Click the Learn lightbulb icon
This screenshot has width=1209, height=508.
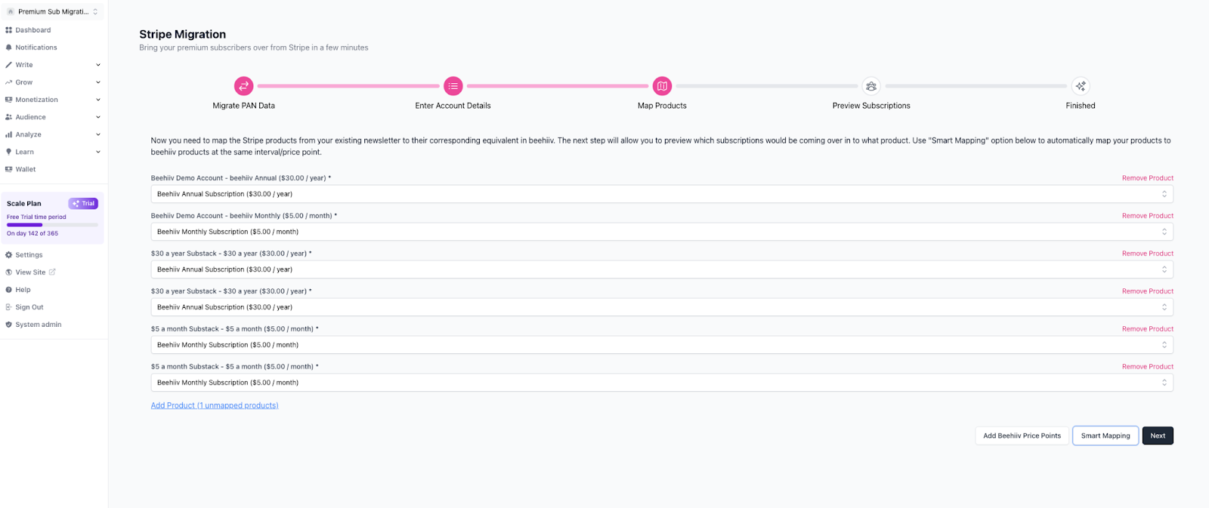pyautogui.click(x=8, y=152)
